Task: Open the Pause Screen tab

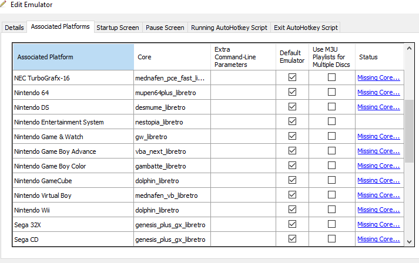Action: (x=165, y=28)
